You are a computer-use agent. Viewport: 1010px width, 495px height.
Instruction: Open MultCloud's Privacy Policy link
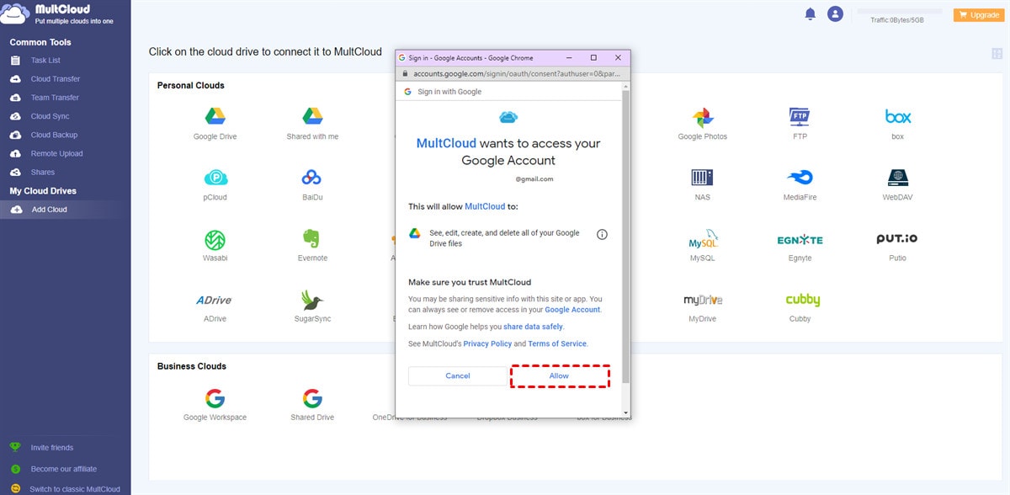click(x=489, y=342)
